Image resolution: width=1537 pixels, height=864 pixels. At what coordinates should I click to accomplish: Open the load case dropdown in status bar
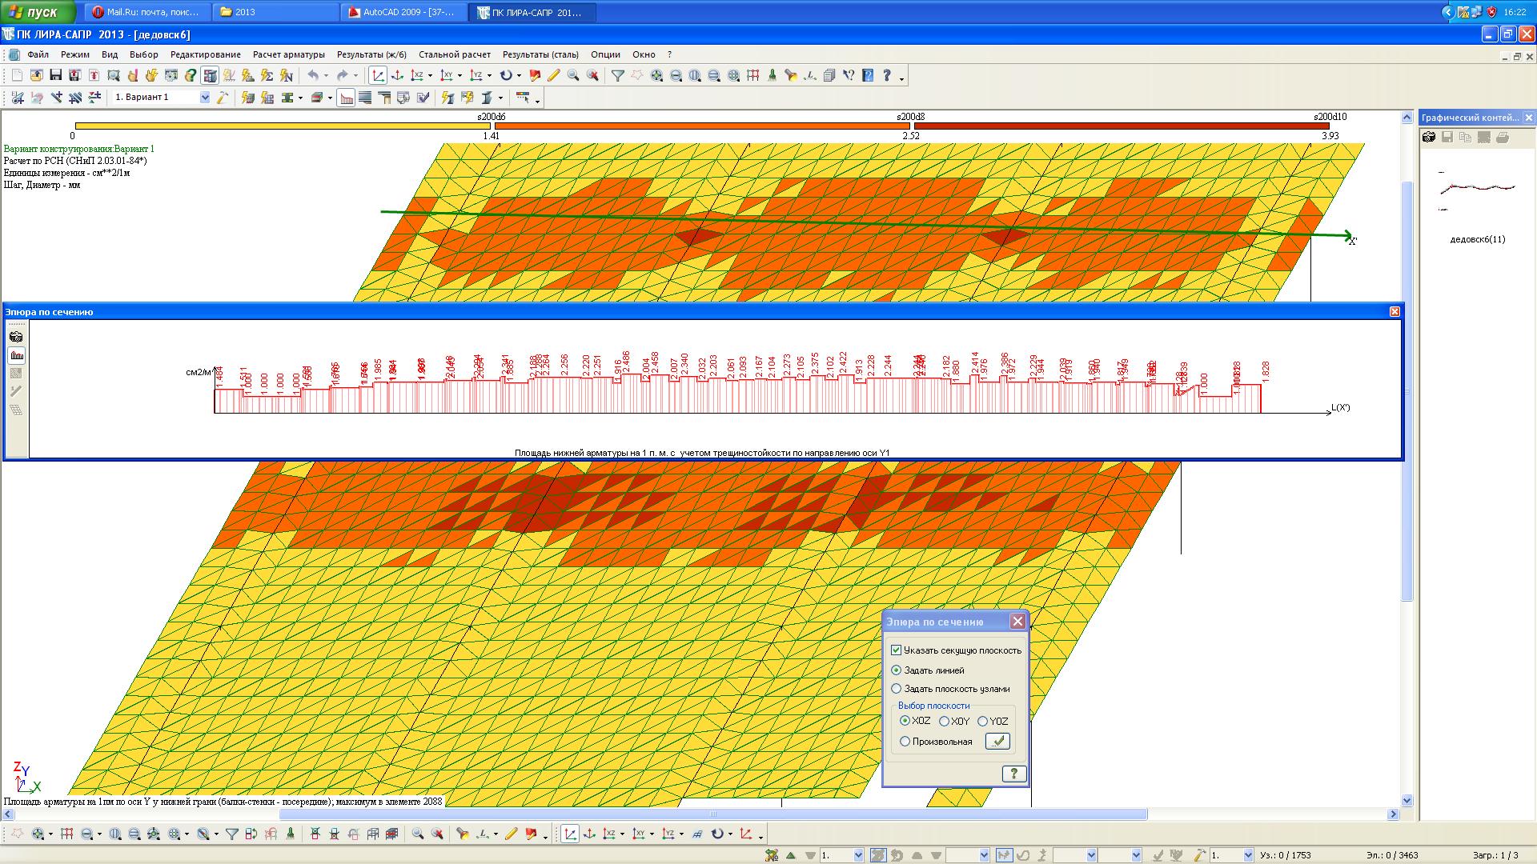point(859,856)
